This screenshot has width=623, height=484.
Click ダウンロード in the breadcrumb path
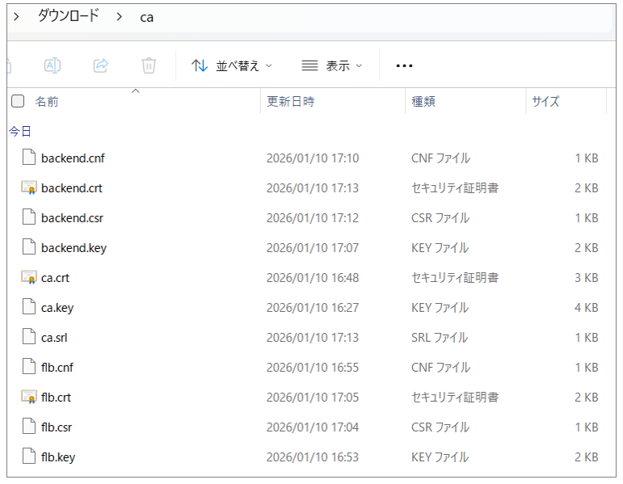click(x=68, y=16)
